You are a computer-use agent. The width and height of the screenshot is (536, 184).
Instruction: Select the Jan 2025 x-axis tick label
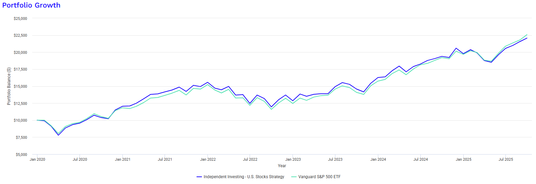point(463,159)
